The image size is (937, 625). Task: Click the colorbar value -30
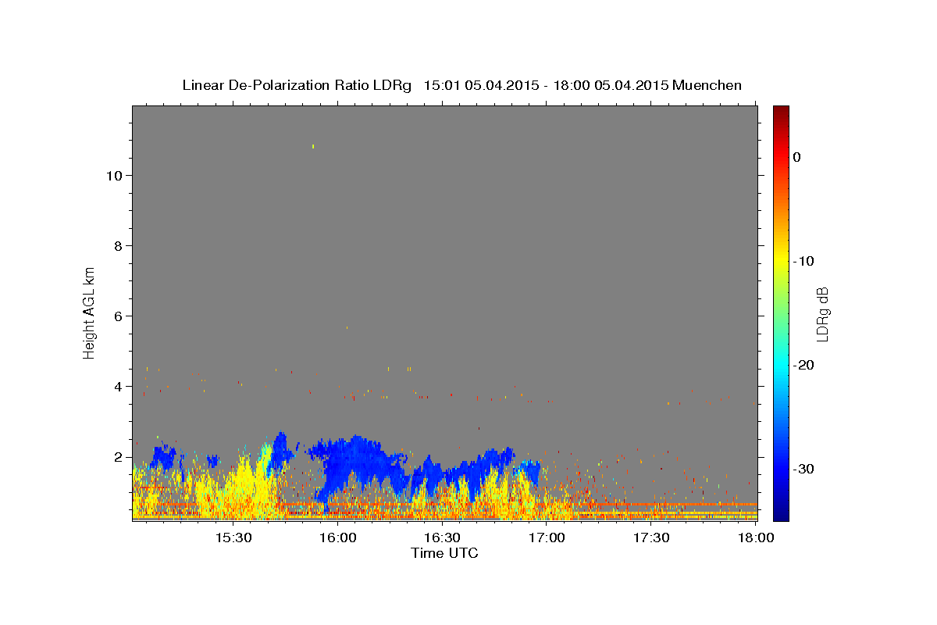803,469
